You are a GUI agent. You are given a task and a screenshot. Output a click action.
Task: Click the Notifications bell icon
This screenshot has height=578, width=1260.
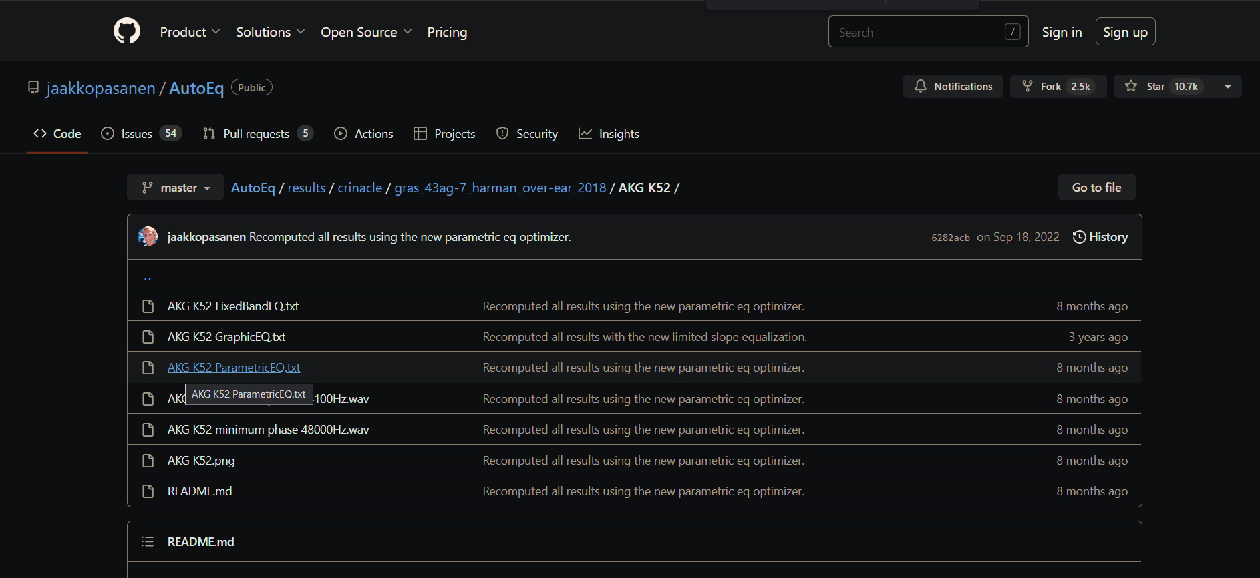point(921,86)
